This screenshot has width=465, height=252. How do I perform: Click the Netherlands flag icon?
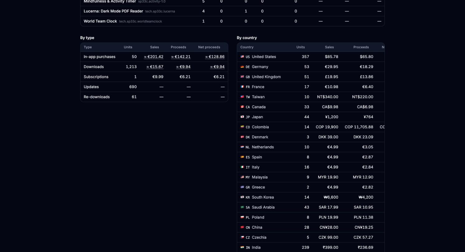coord(242,147)
